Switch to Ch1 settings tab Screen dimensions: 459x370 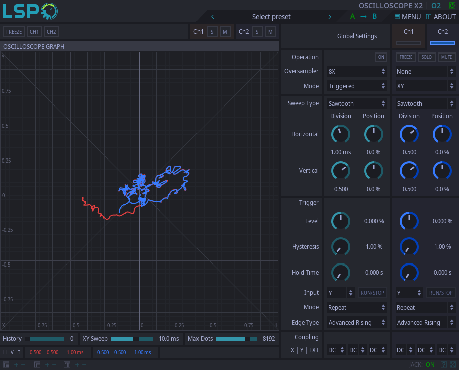(x=408, y=36)
